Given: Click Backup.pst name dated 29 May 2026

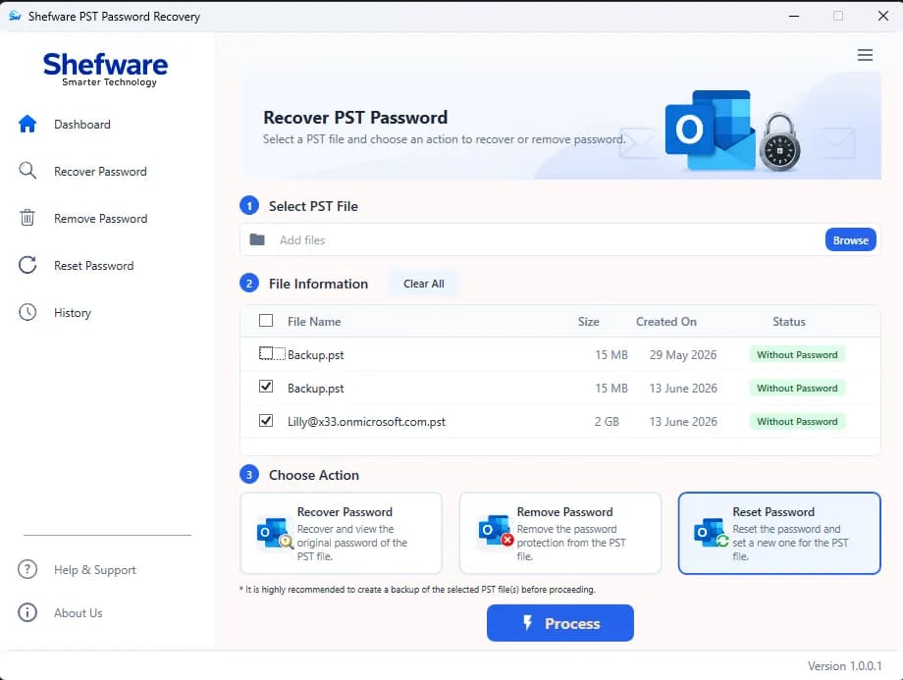Looking at the screenshot, I should click(x=316, y=354).
